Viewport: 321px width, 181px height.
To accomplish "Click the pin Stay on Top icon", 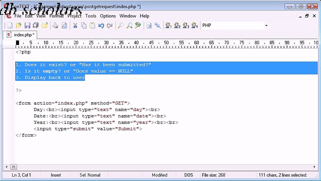I will click(x=158, y=25).
